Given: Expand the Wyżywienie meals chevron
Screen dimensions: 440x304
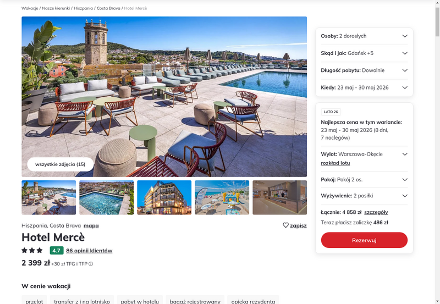Looking at the screenshot, I should pyautogui.click(x=405, y=196).
